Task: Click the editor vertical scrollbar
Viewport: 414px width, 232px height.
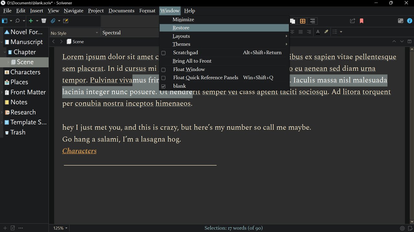Action: click(411, 136)
